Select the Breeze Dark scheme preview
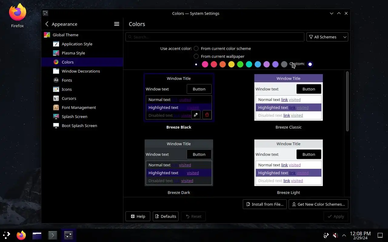Image resolution: width=388 pixels, height=242 pixels. click(179, 163)
